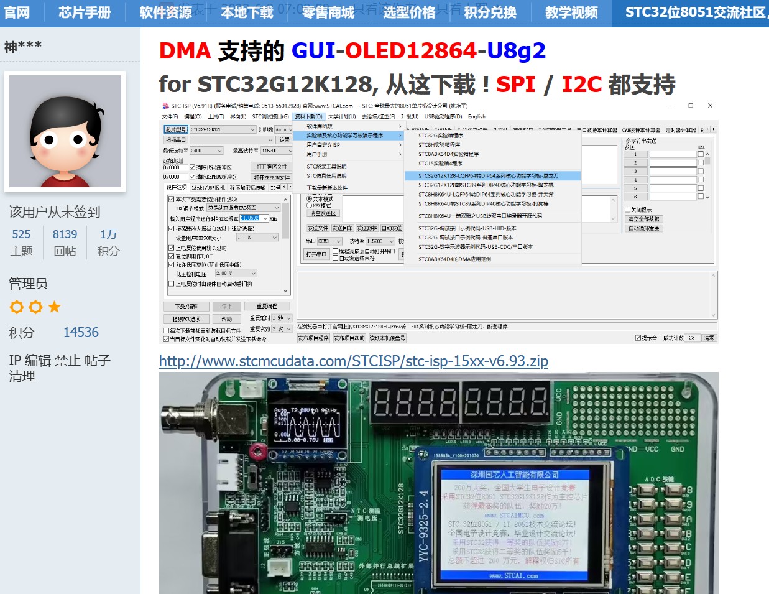Select 文本模式 radio button
Screen dimensions: 769x594
309,199
